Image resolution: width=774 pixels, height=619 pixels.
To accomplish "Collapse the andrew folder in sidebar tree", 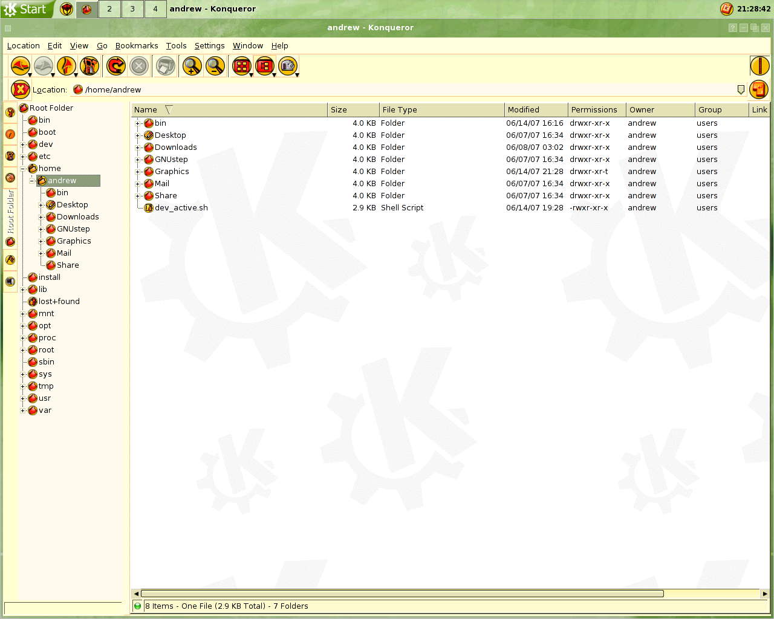I will pos(32,181).
